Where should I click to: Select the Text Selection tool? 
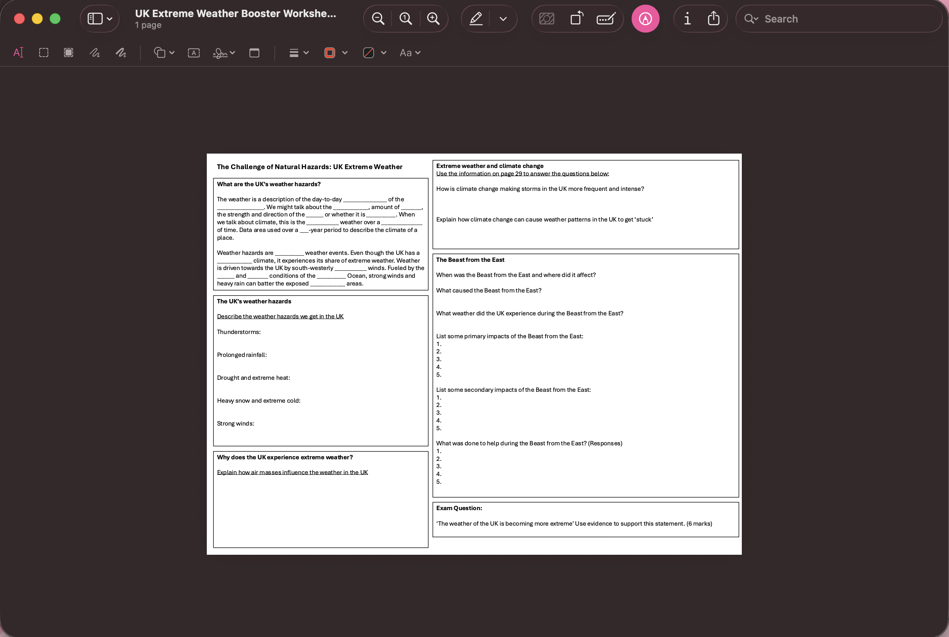coord(19,52)
